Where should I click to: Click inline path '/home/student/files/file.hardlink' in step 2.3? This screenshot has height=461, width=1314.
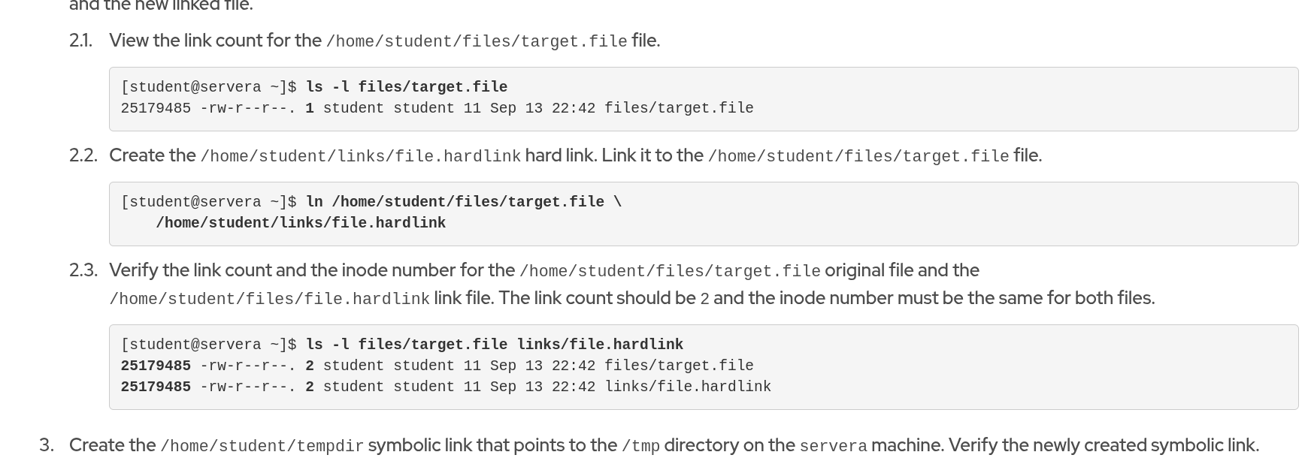coord(269,299)
